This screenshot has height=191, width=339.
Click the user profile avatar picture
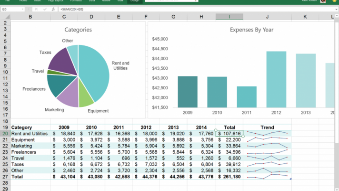(x=323, y=1)
